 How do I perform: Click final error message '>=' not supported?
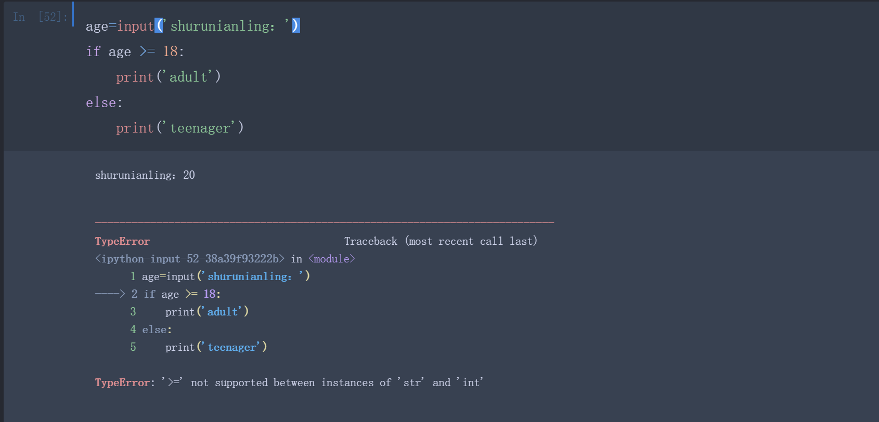tap(289, 383)
